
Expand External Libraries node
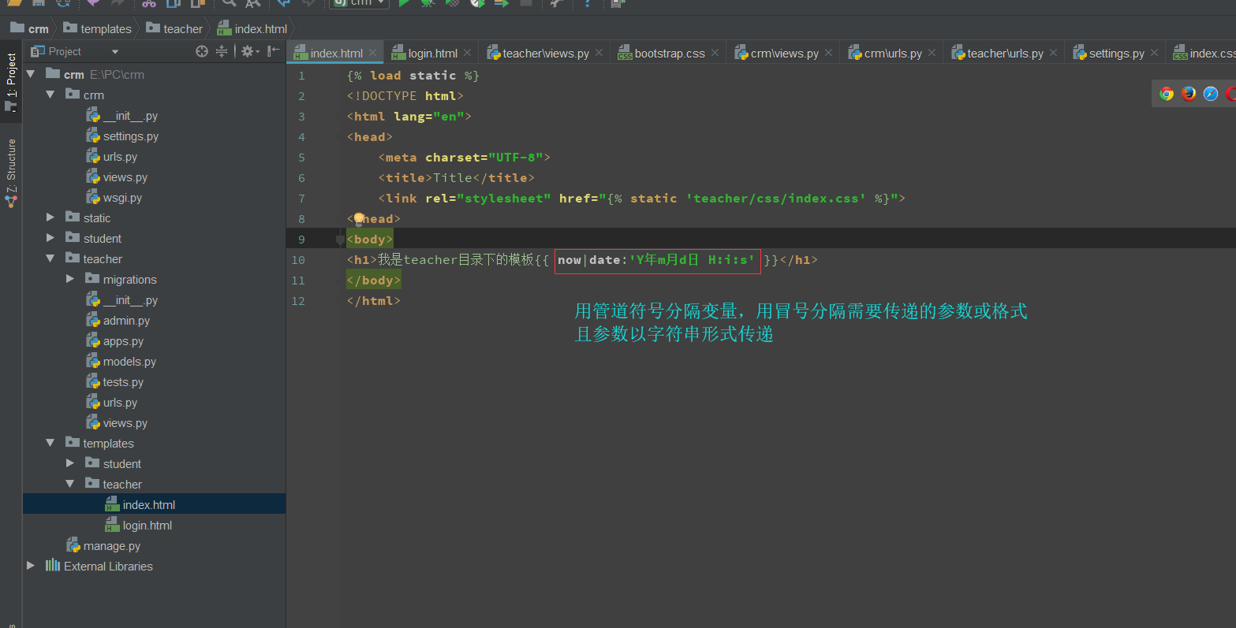click(31, 566)
